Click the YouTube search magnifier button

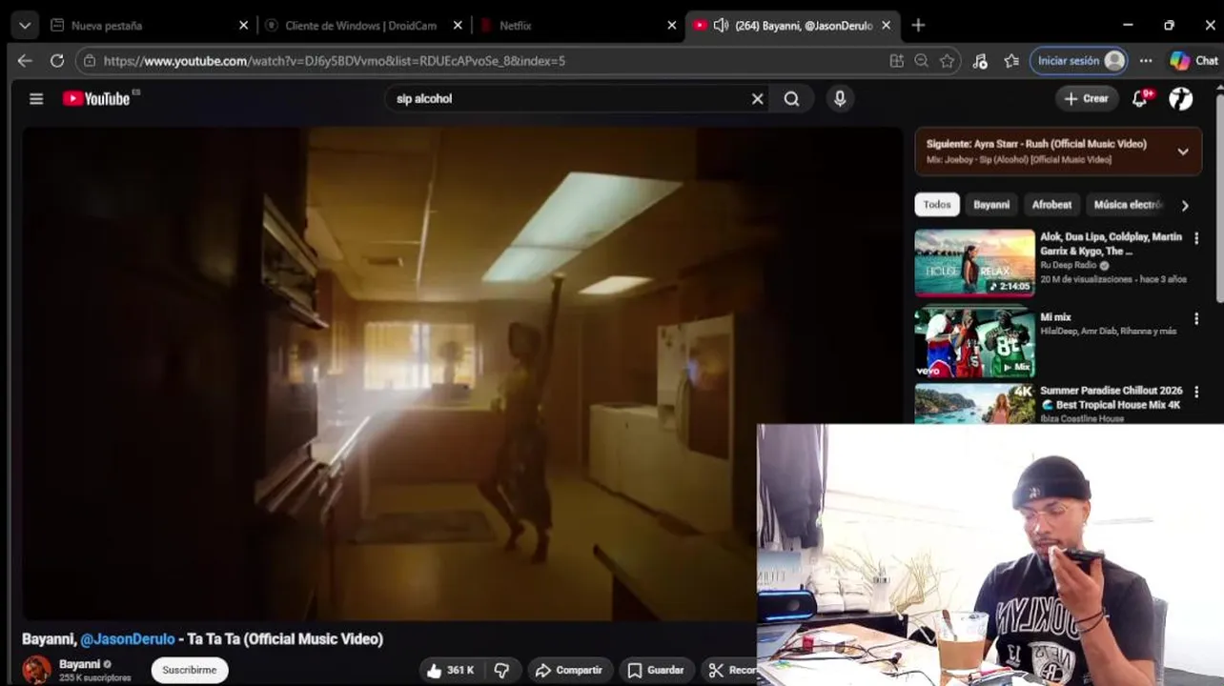(x=791, y=98)
